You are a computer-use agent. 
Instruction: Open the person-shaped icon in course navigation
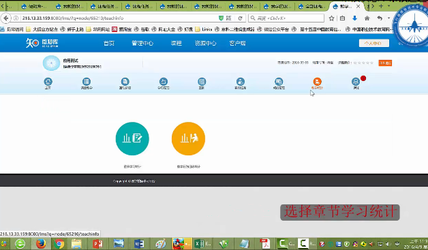click(x=240, y=82)
